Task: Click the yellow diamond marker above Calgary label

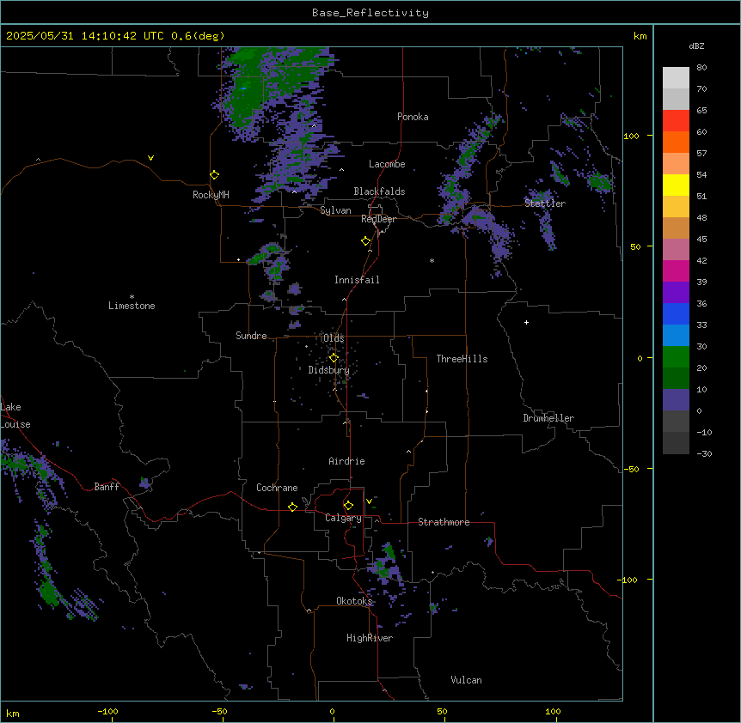Action: click(348, 506)
